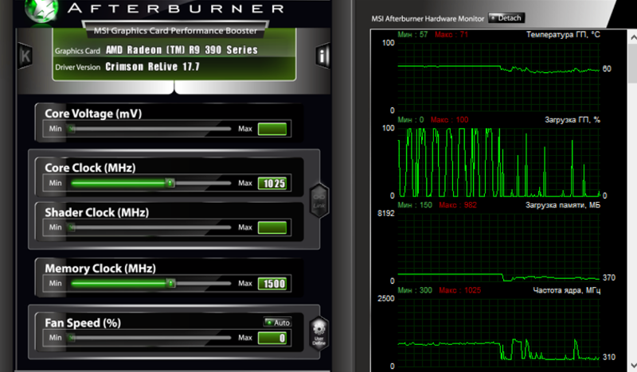
Task: Click the Shader Clock slider handle
Action: 72,227
